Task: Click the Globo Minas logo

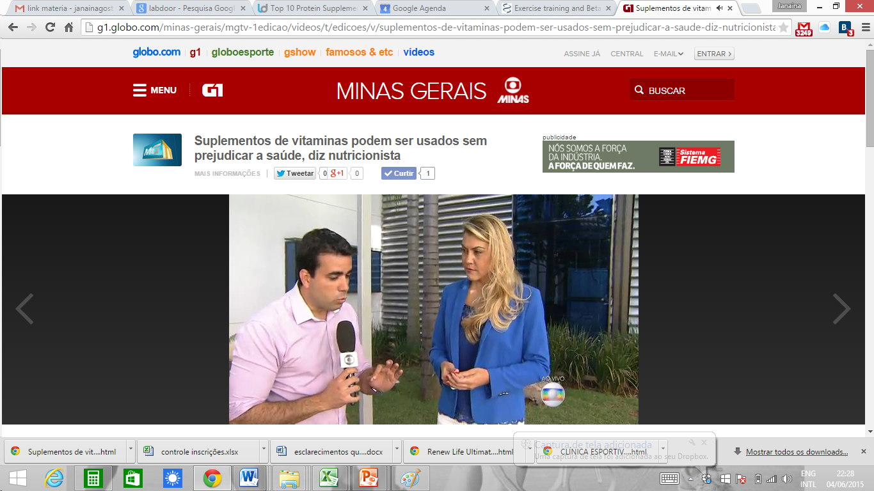Action: (x=513, y=91)
